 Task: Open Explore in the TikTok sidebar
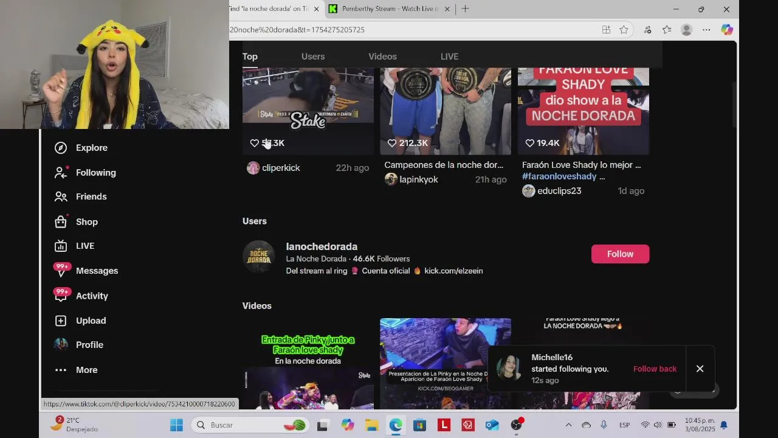point(92,148)
